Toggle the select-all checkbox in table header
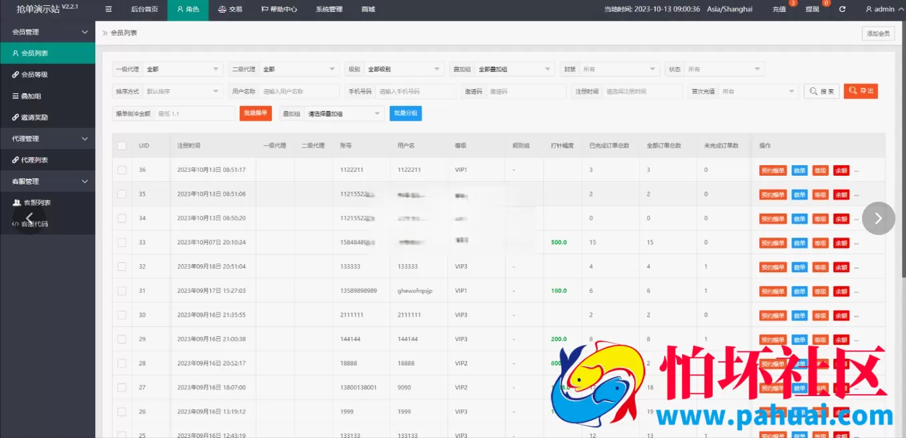This screenshot has height=438, width=906. [x=122, y=146]
